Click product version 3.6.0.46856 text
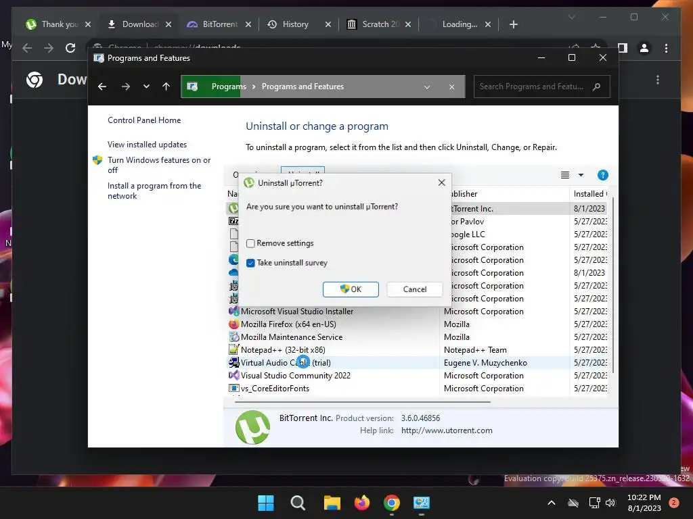The image size is (693, 519). [x=421, y=418]
